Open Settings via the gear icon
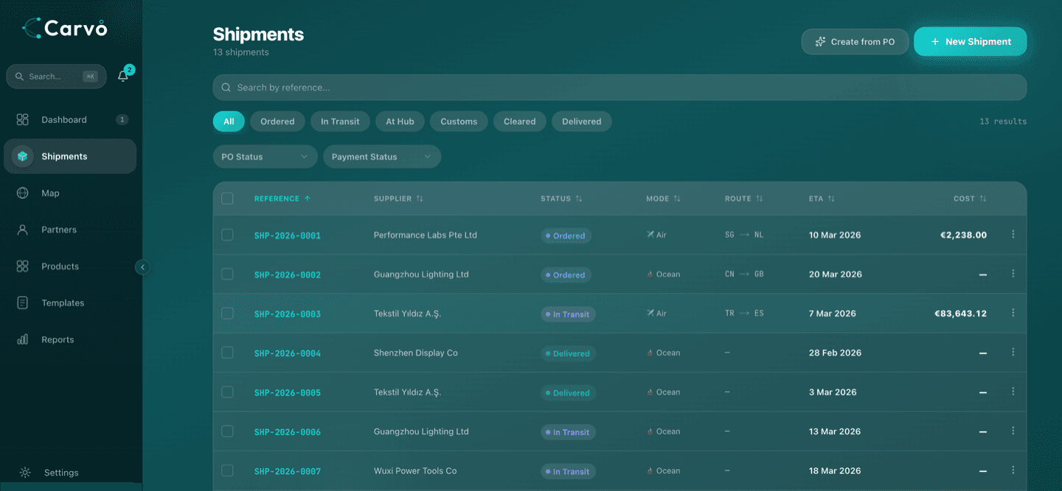The height and width of the screenshot is (491, 1062). coord(25,472)
